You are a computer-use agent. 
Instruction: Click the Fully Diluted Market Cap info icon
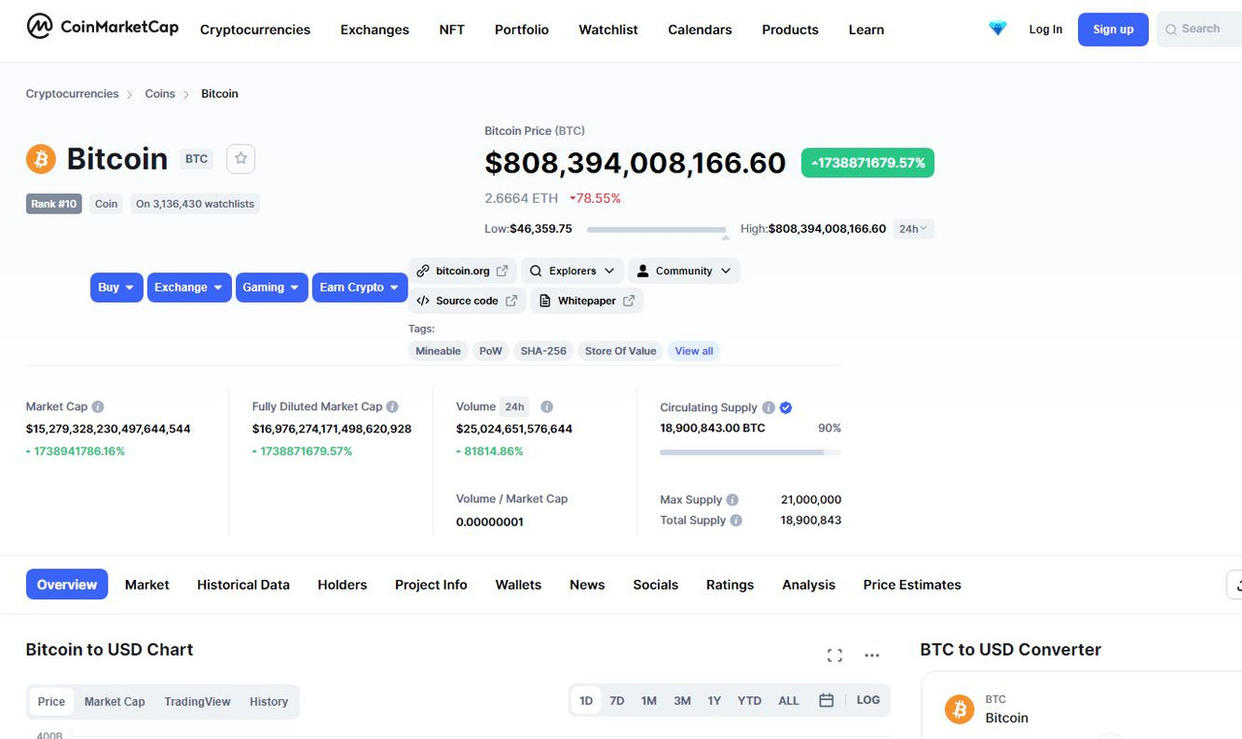pos(392,407)
